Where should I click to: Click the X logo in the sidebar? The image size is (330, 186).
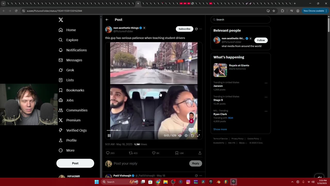click(61, 20)
